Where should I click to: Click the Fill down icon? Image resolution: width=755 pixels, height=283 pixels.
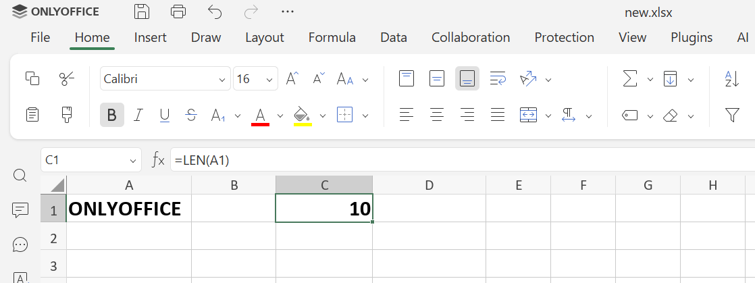tap(671, 78)
